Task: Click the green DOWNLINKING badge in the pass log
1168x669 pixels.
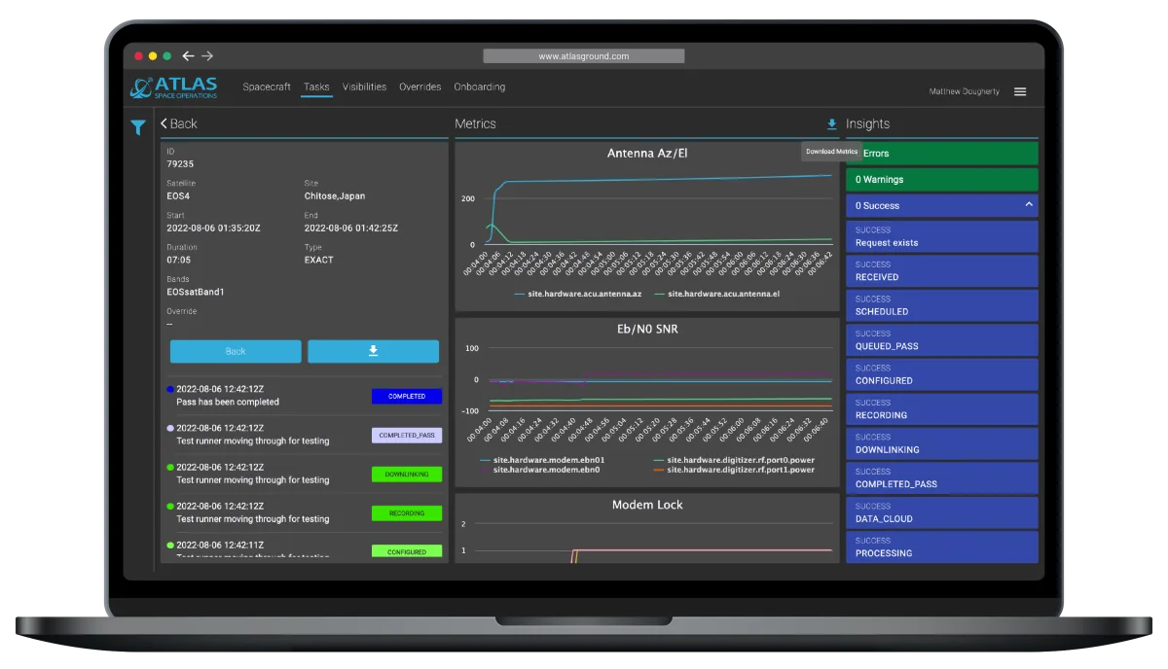Action: pos(407,475)
